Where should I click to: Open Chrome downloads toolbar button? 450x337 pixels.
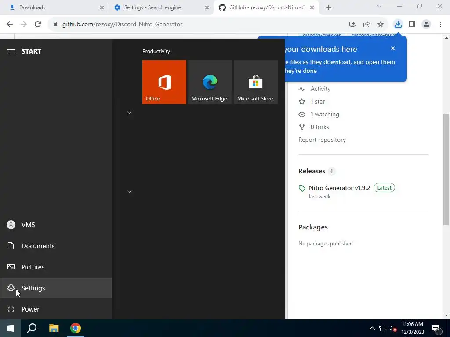tap(398, 25)
